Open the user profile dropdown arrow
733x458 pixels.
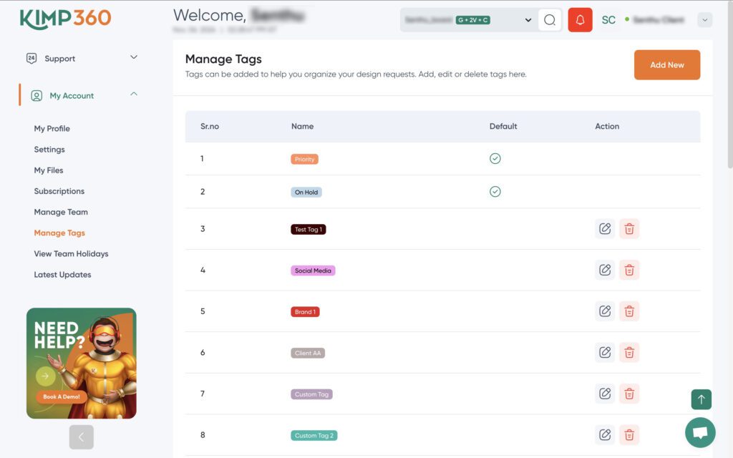705,20
